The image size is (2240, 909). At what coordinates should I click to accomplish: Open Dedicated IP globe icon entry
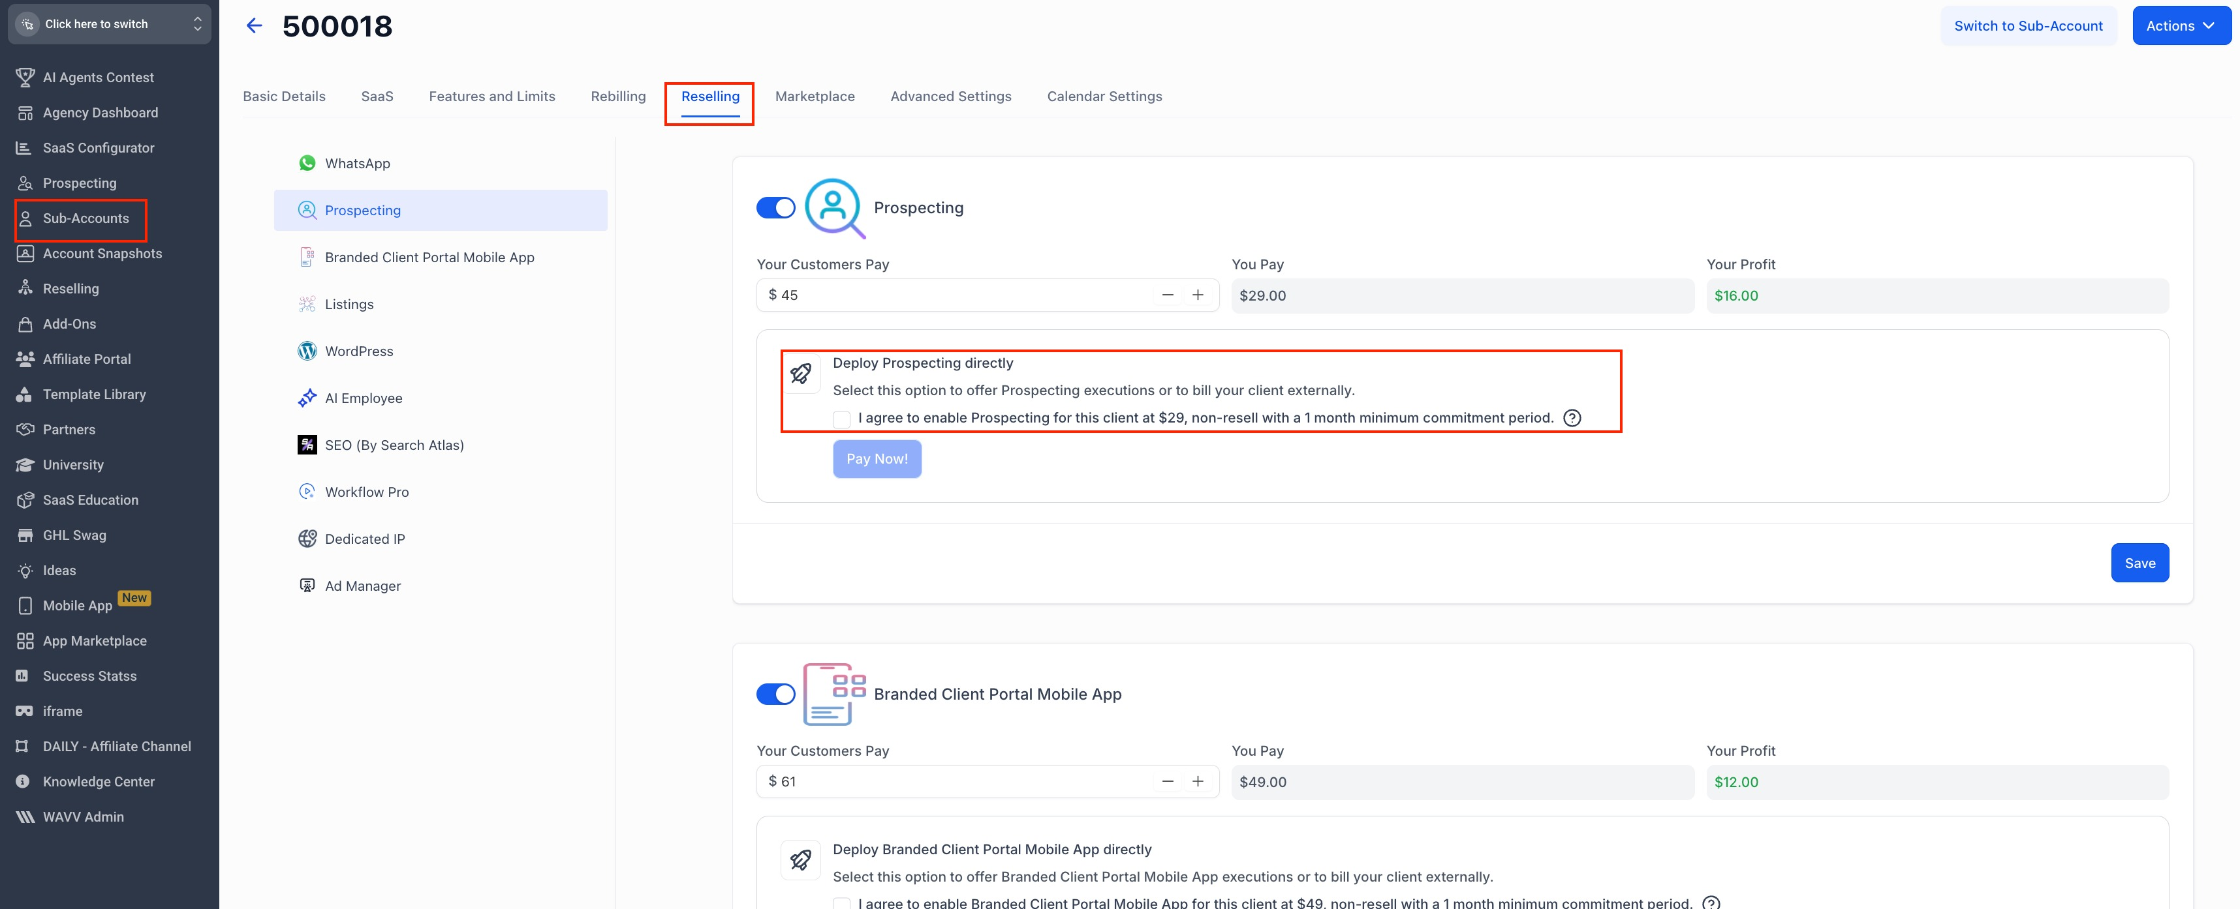[307, 539]
